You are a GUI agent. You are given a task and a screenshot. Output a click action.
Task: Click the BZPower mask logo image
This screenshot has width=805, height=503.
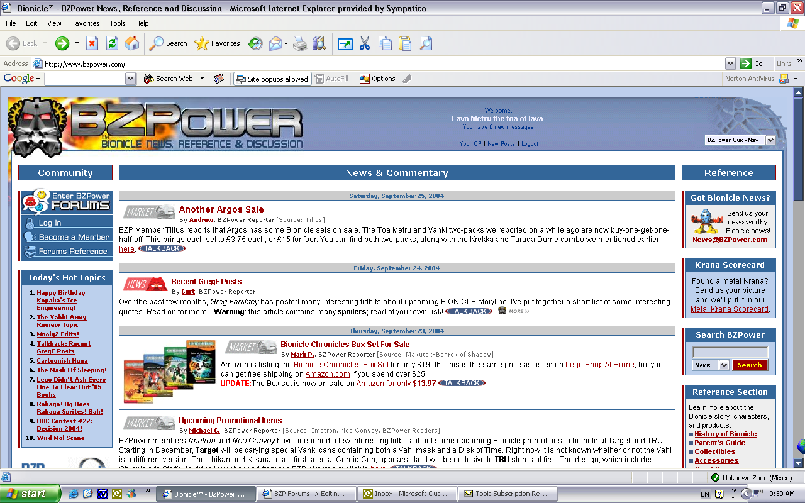point(36,128)
